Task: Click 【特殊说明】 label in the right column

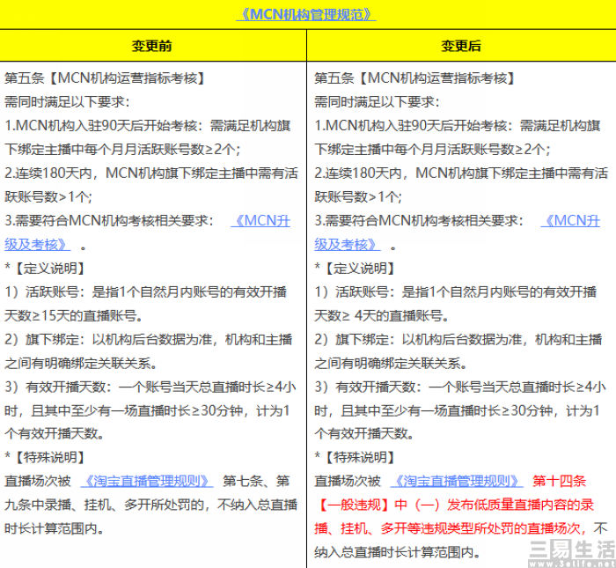Action: click(x=355, y=457)
